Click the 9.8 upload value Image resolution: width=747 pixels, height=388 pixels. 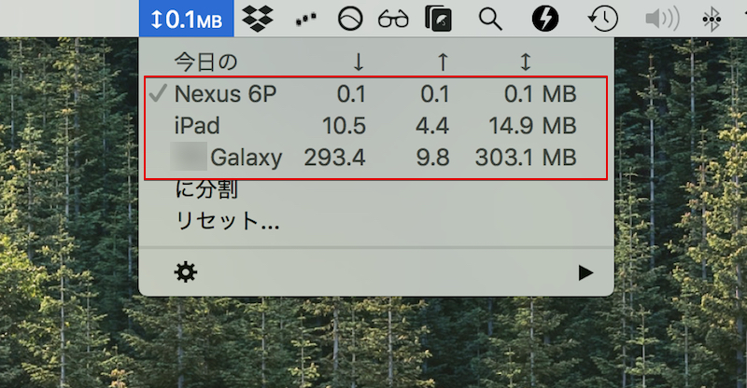(432, 158)
